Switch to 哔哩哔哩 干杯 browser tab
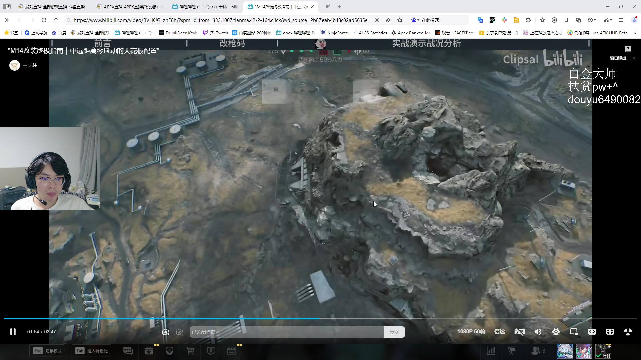Image resolution: width=641 pixels, height=360 pixels. 205,7
